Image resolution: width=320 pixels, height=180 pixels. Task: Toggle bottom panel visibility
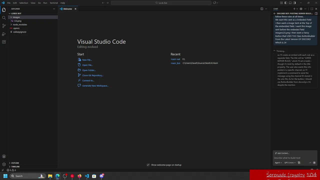point(290,3)
